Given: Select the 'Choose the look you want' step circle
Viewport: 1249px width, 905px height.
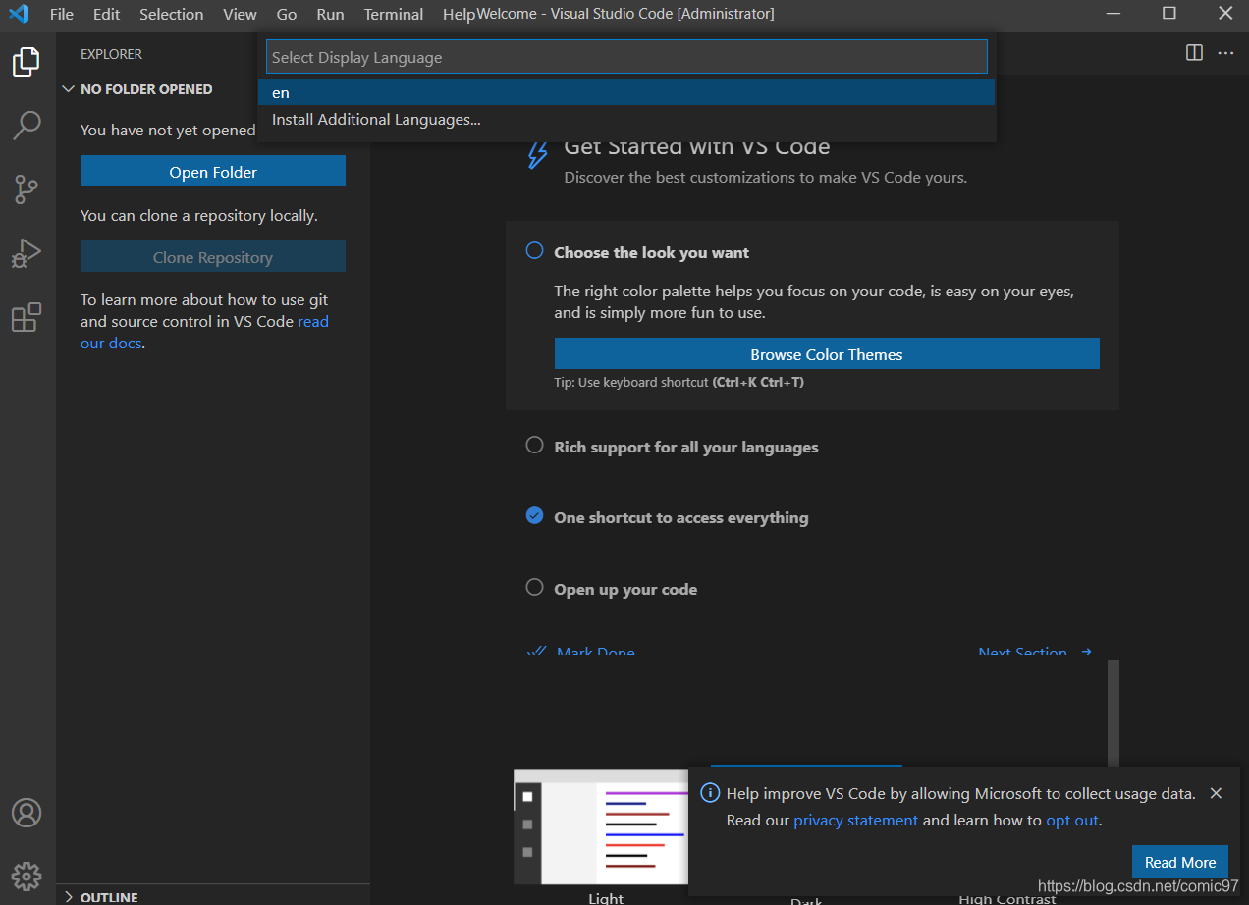Looking at the screenshot, I should pos(534,251).
